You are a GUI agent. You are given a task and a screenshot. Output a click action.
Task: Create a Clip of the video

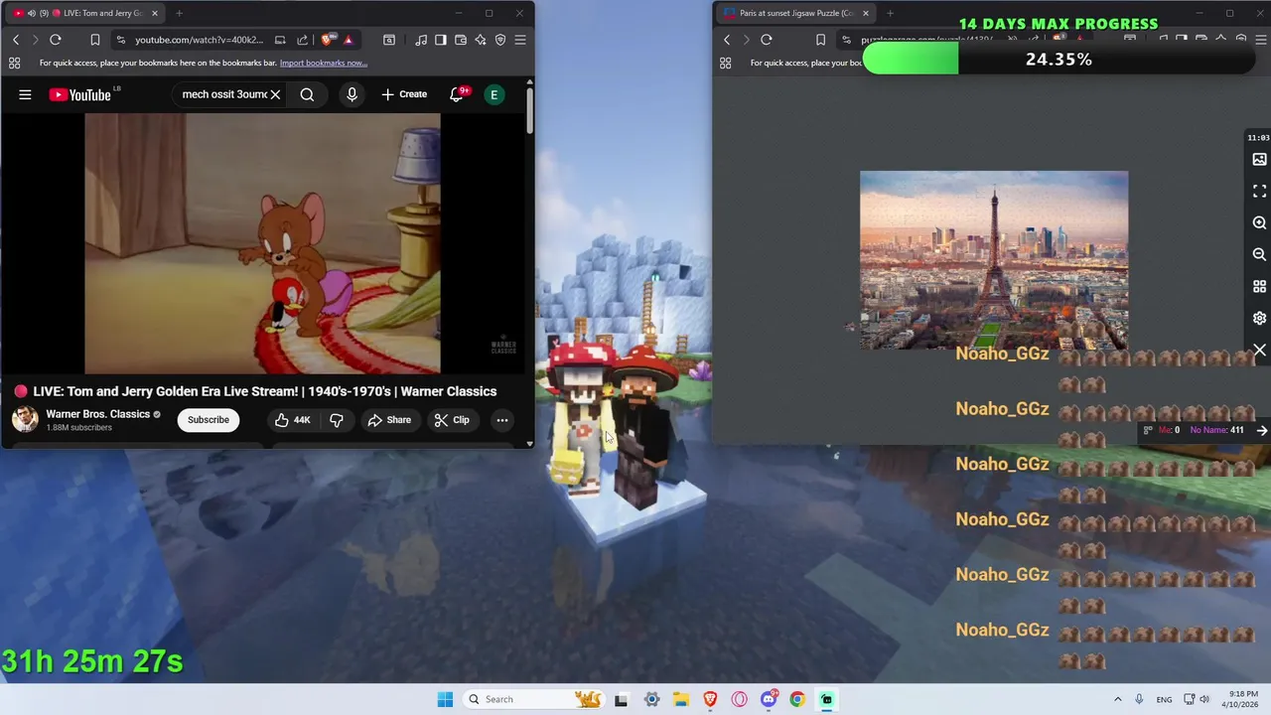click(452, 420)
